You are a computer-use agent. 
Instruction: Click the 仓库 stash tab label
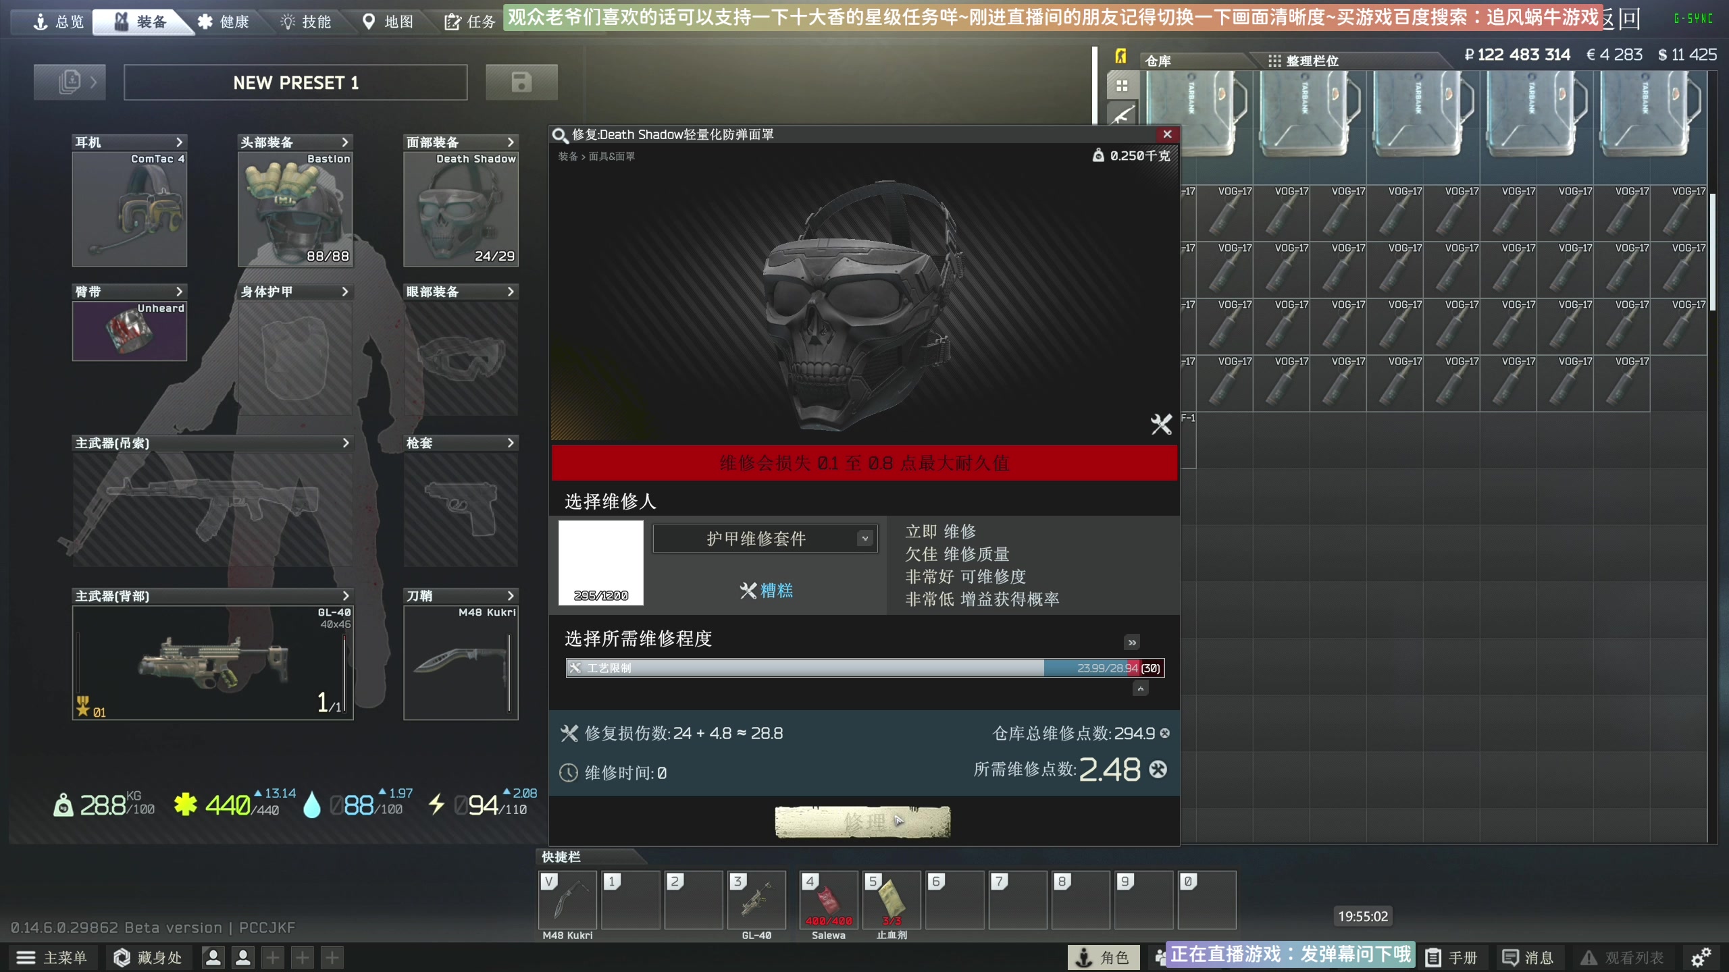pyautogui.click(x=1158, y=61)
